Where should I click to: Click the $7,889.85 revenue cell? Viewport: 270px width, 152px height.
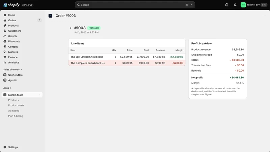(x=159, y=57)
